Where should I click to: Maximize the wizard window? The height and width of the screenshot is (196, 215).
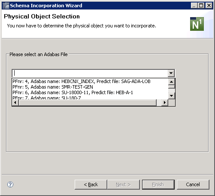[201, 6]
